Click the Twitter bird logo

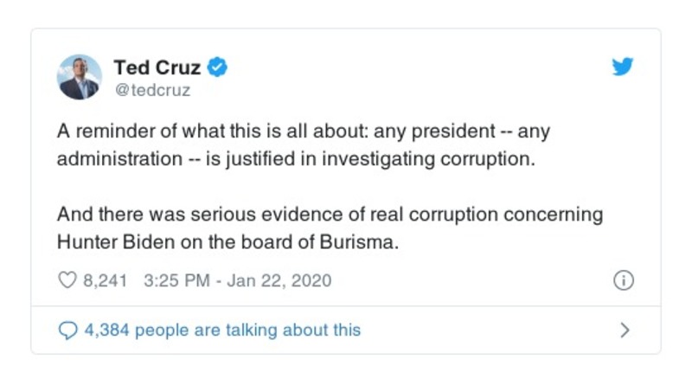pos(623,67)
